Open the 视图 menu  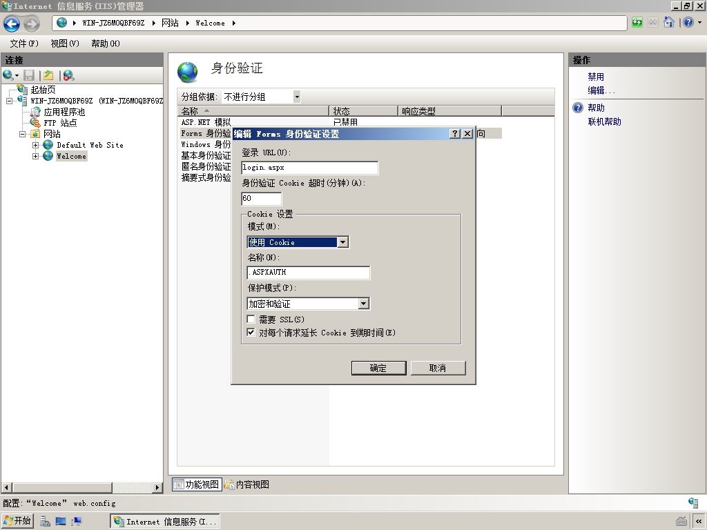point(64,43)
